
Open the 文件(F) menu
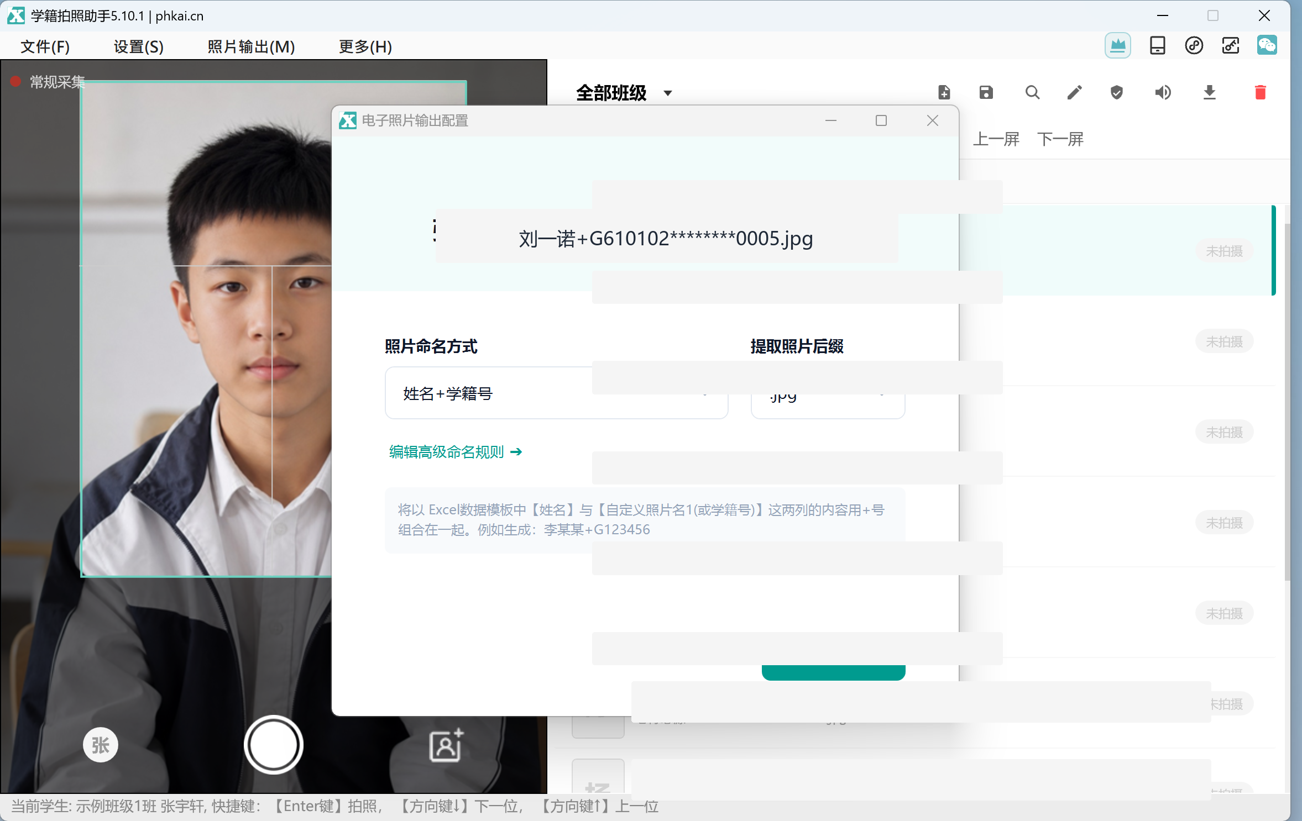pos(45,46)
